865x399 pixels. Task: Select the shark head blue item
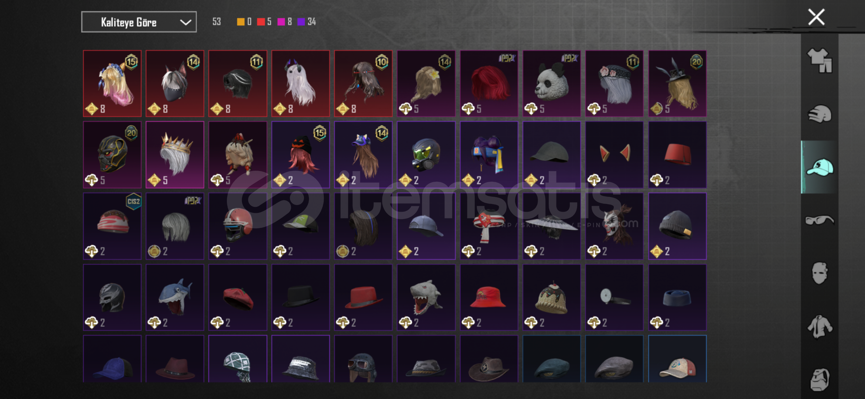tap(175, 297)
